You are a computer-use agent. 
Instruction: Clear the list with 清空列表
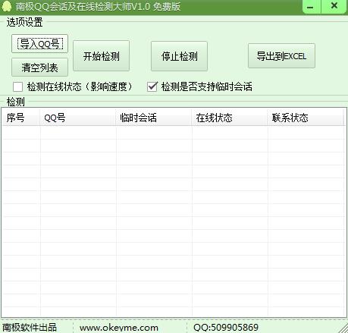coord(39,68)
